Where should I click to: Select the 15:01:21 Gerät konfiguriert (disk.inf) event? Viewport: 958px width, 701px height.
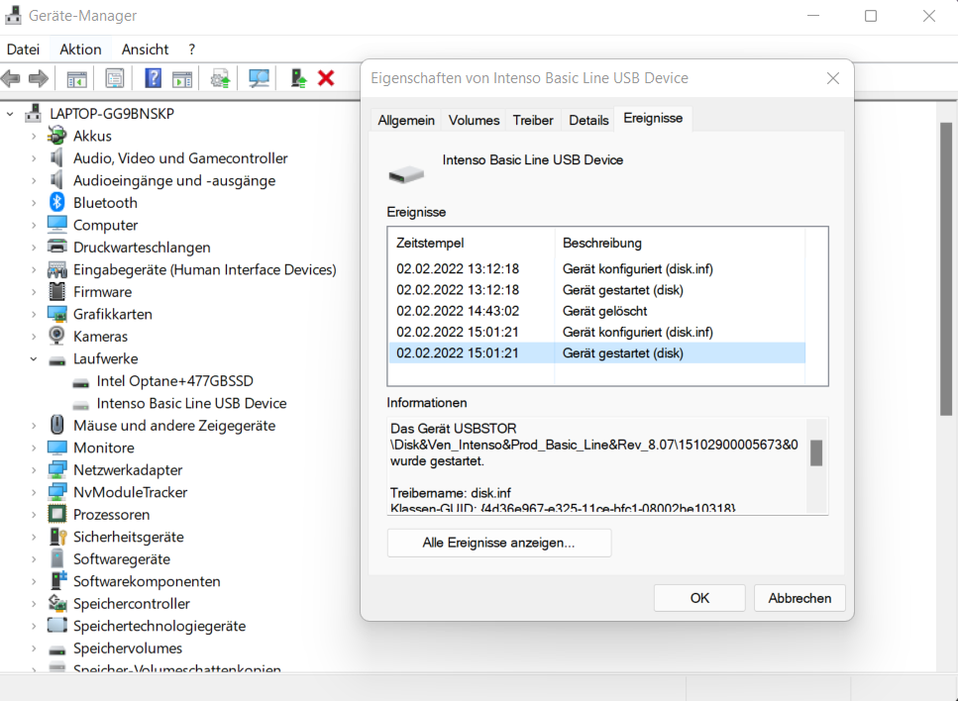pos(597,332)
